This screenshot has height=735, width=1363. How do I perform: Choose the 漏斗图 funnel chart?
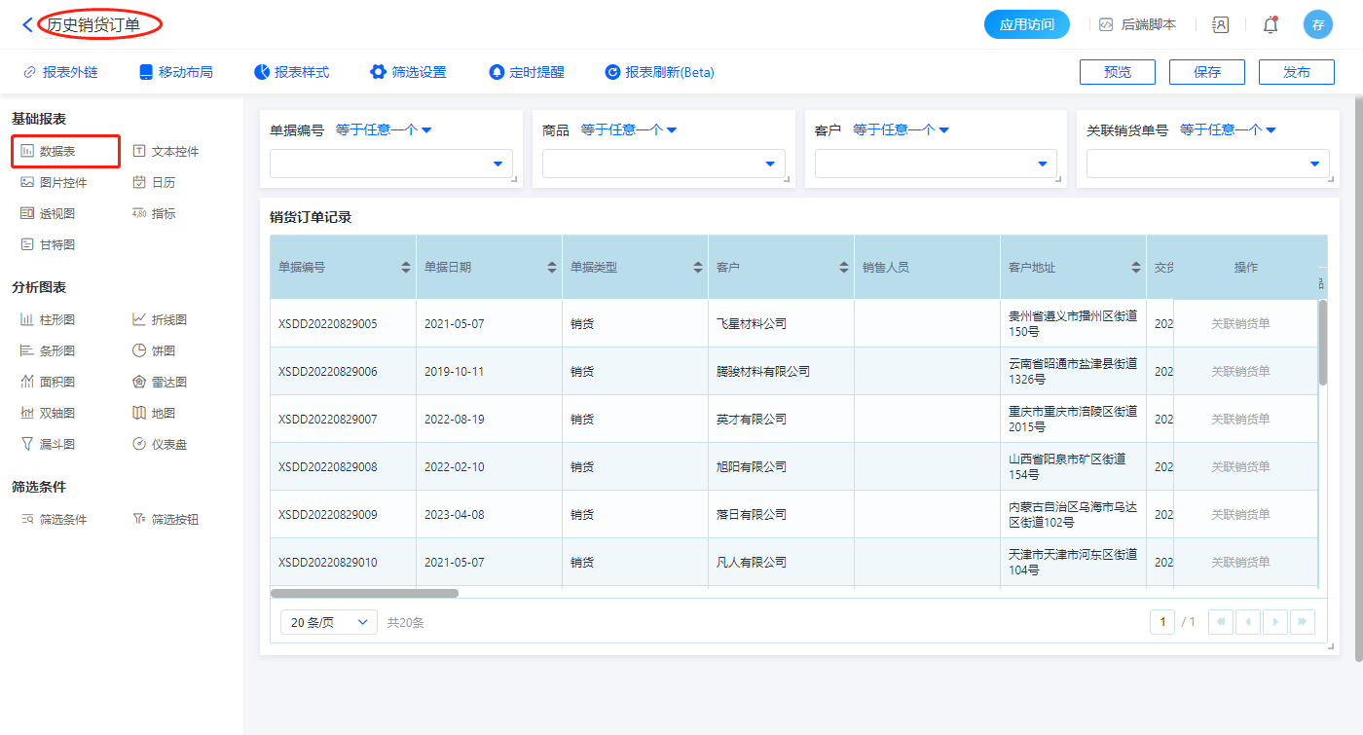[x=48, y=444]
